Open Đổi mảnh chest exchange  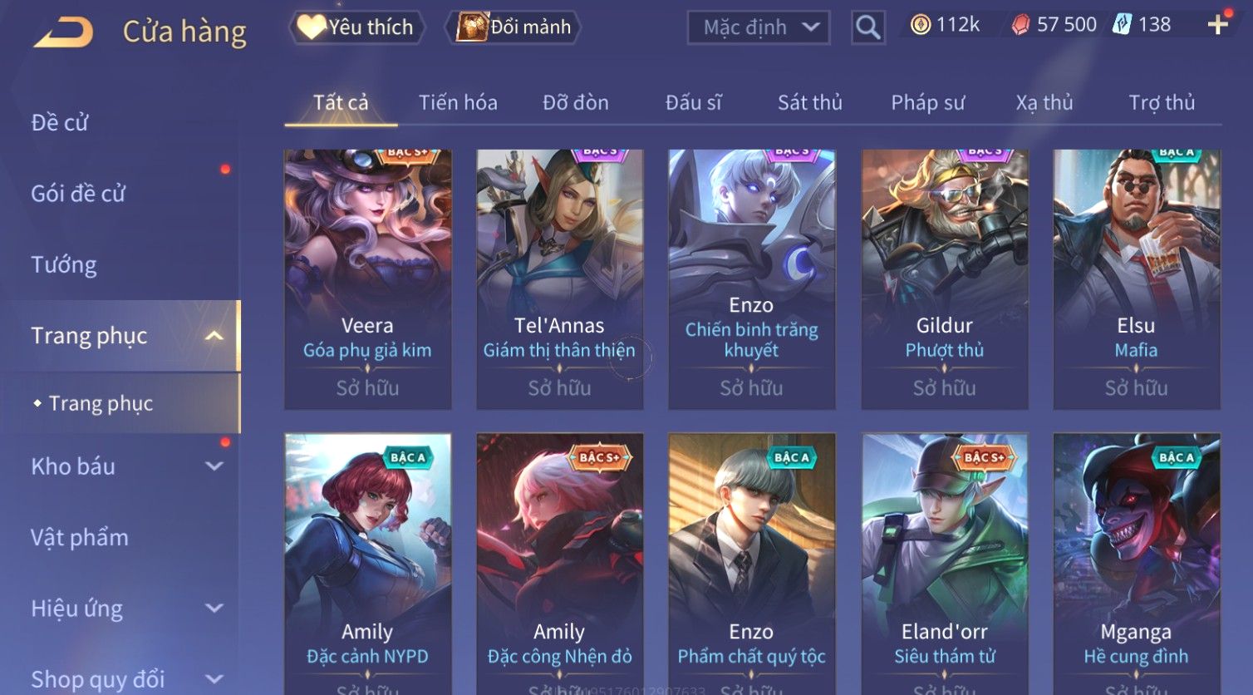(513, 27)
